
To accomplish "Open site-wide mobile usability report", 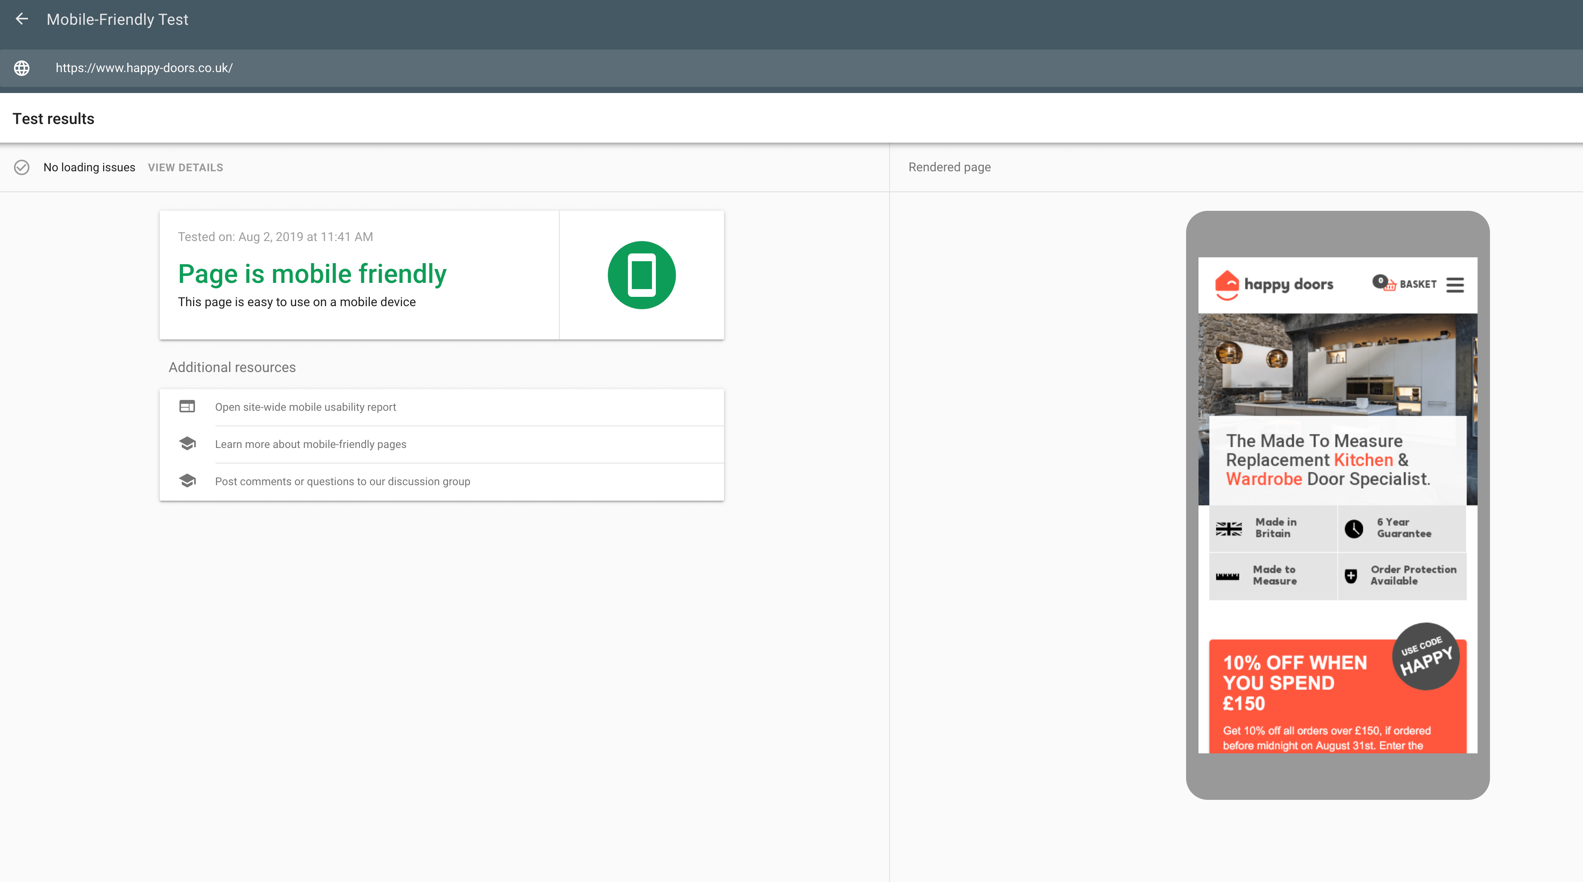I will [441, 407].
